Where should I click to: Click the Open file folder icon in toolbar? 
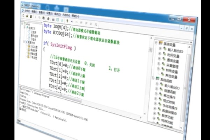27,16
